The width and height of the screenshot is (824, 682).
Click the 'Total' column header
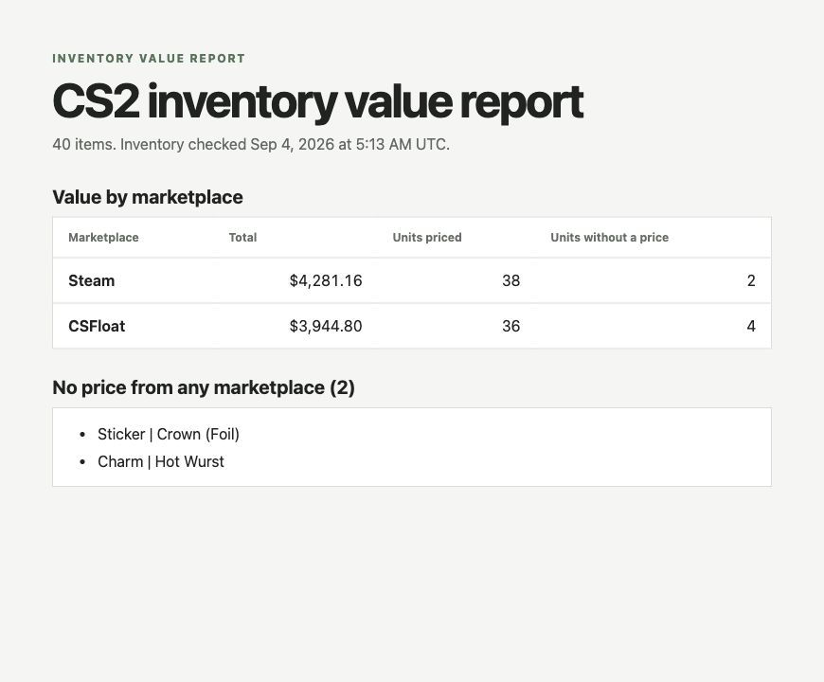pyautogui.click(x=242, y=238)
